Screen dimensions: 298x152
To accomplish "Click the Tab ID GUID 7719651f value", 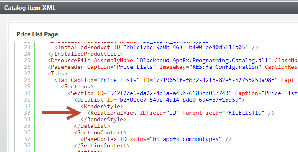I will point(215,80).
